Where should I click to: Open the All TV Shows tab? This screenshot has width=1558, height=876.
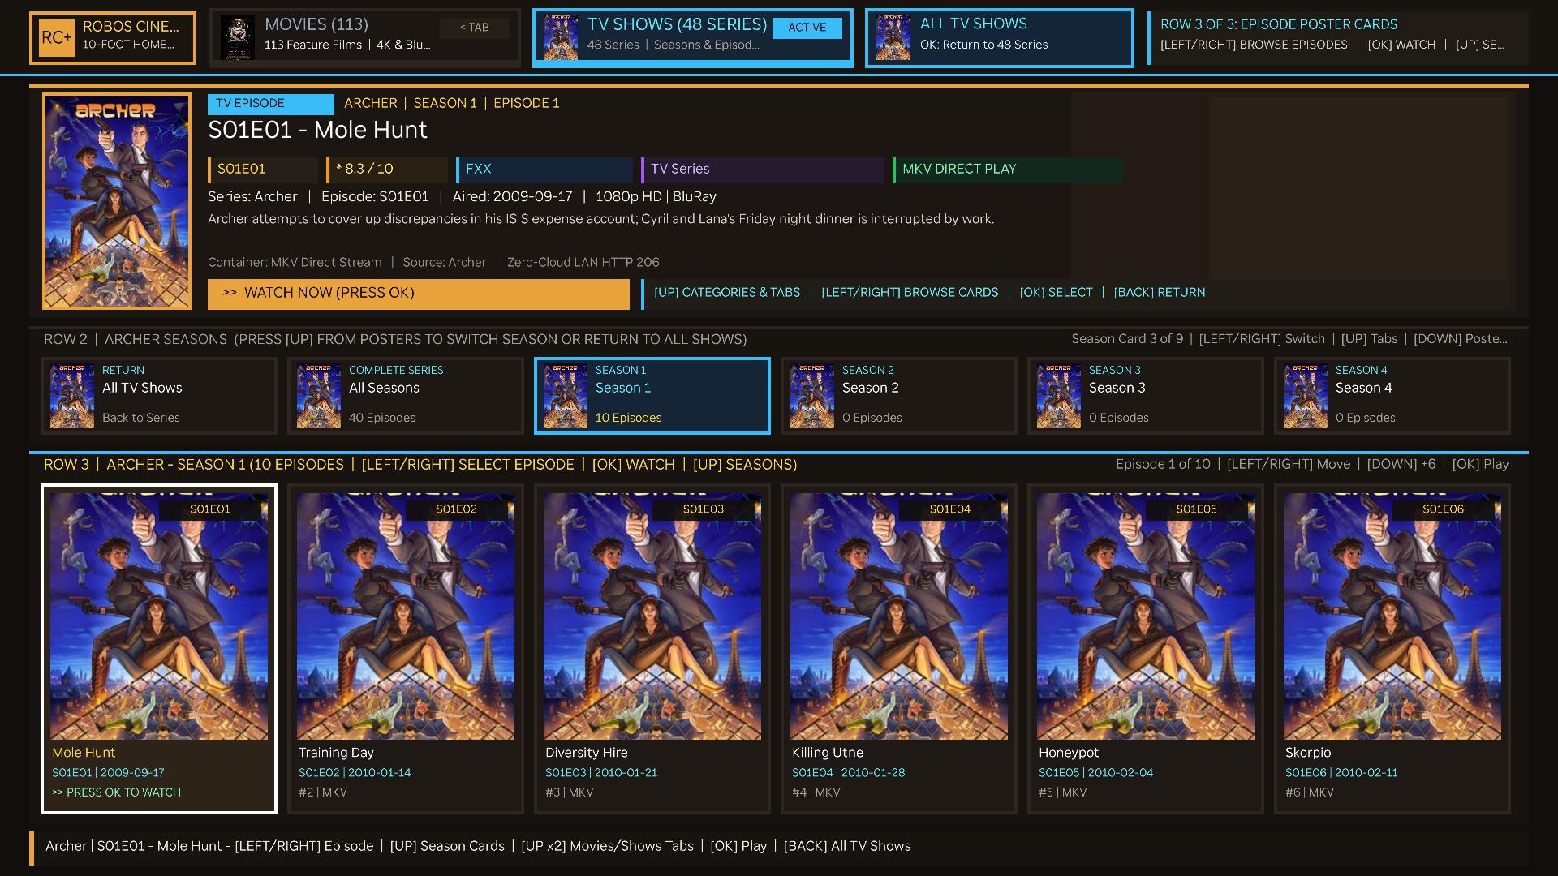pos(1000,38)
